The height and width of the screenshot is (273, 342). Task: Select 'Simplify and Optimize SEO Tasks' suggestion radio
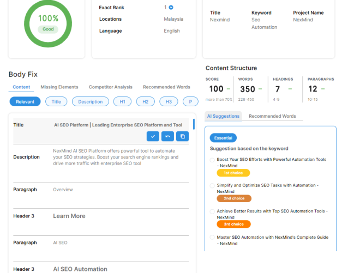(212, 186)
